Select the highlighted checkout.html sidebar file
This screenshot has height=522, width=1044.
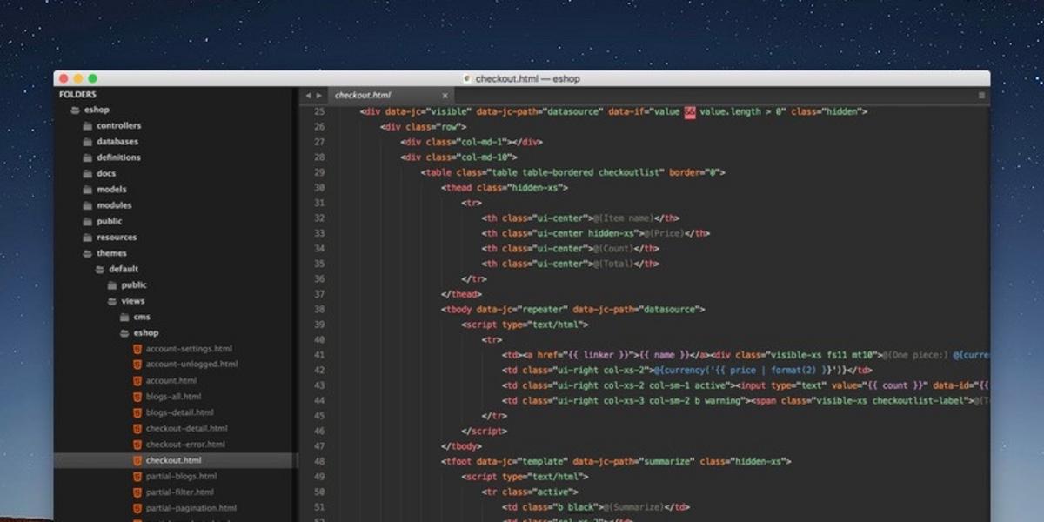176,460
